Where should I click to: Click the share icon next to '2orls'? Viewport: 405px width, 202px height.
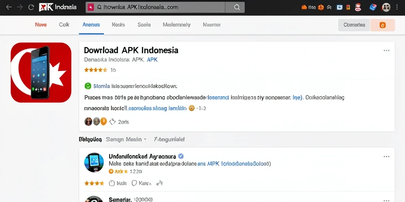[112, 122]
